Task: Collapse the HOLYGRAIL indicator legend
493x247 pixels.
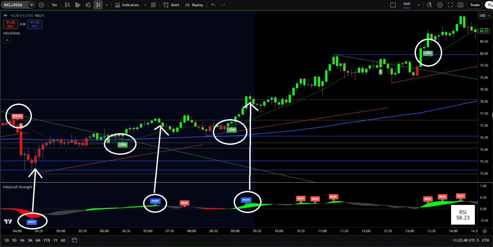Action: [7, 40]
